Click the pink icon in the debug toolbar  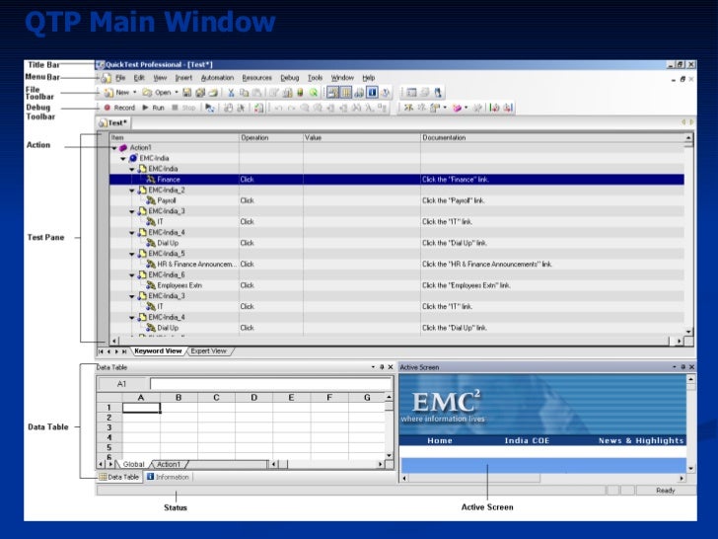click(x=457, y=108)
